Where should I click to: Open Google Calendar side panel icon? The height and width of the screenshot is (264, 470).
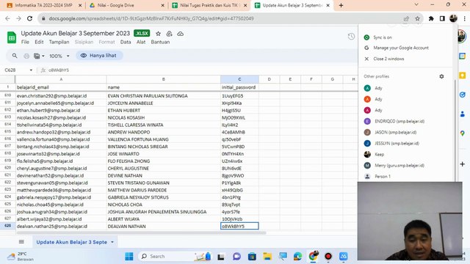(462, 56)
